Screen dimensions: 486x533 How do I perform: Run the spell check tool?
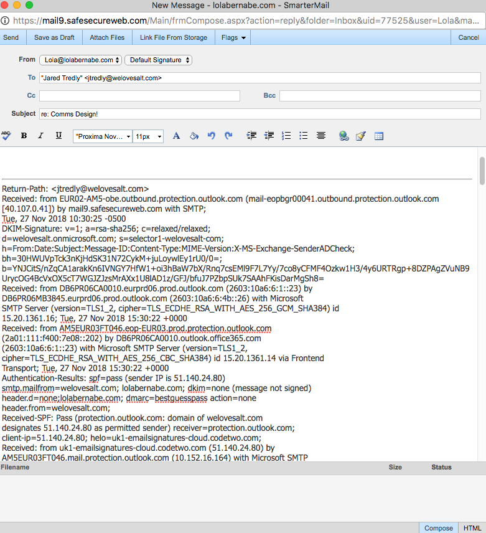(x=6, y=136)
